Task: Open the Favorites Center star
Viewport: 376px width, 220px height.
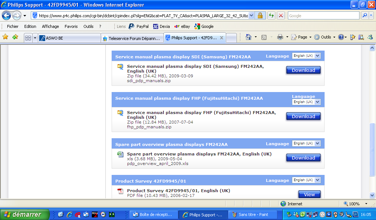Action: pyautogui.click(x=5, y=37)
